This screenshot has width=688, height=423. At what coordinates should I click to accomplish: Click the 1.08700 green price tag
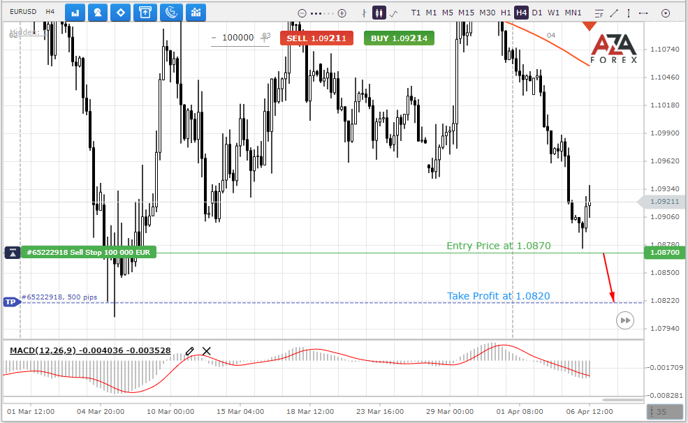664,253
